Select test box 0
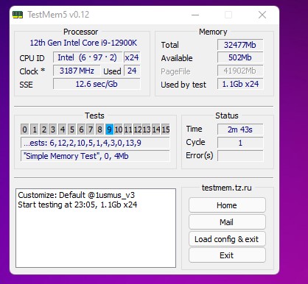Screen dimensions: 308x284 tap(24, 129)
